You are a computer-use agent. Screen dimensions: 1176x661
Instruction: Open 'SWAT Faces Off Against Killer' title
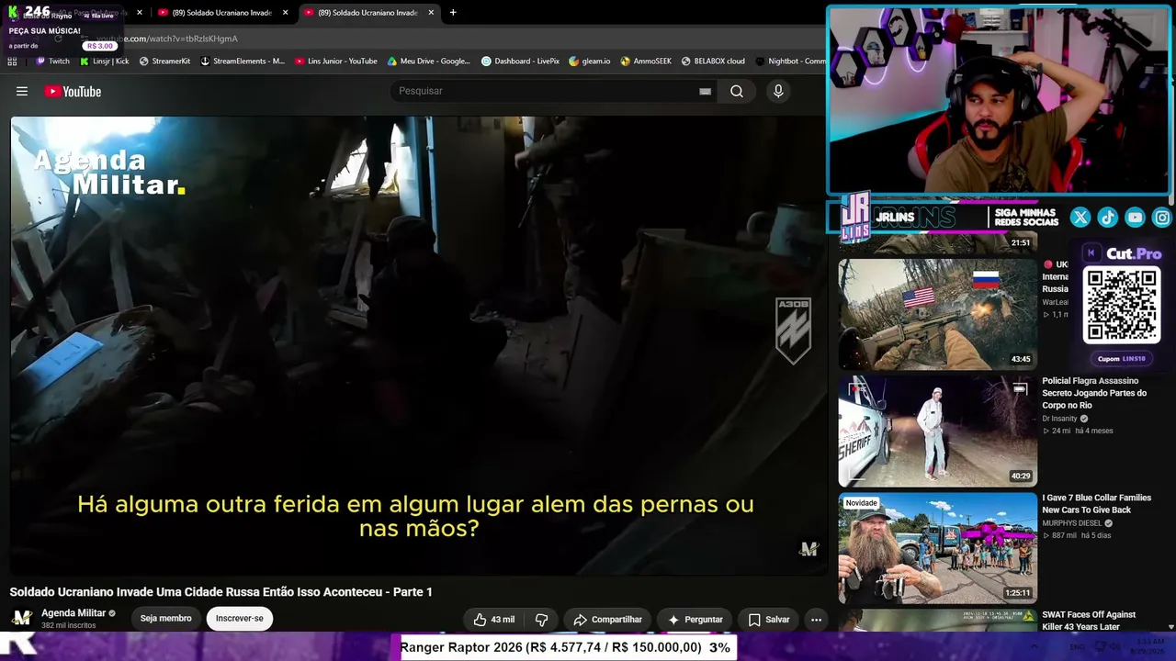(x=1089, y=621)
